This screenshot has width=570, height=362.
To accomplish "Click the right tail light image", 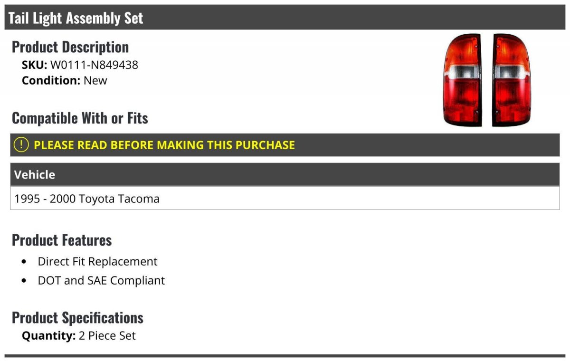I will click(512, 80).
